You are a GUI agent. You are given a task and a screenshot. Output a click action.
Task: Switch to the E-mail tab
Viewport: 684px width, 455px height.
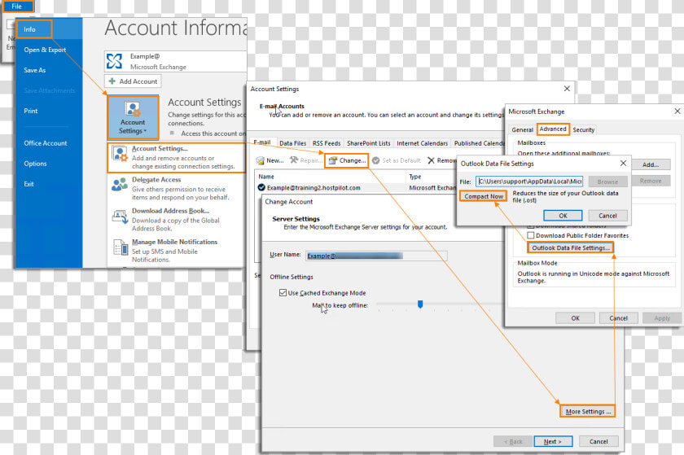[x=262, y=142]
